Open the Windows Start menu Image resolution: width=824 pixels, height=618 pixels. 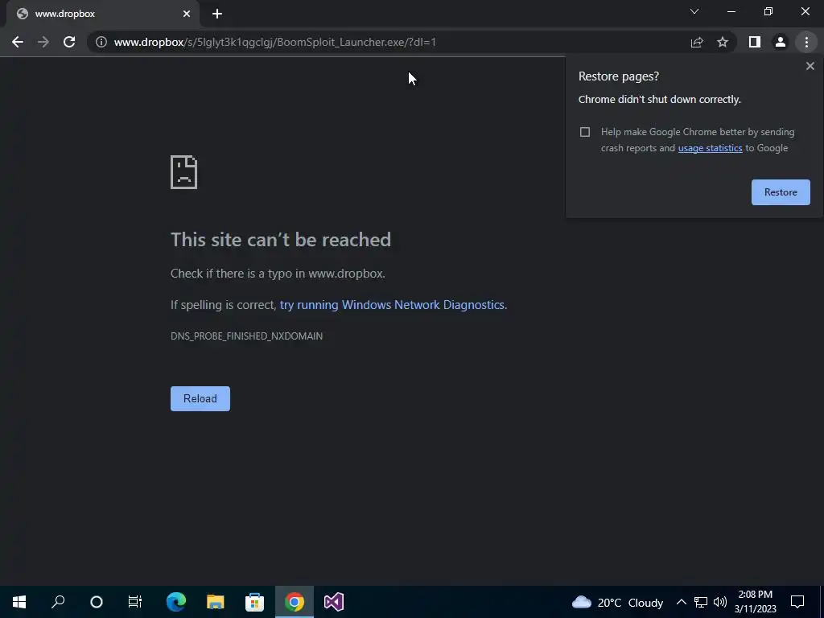point(19,602)
